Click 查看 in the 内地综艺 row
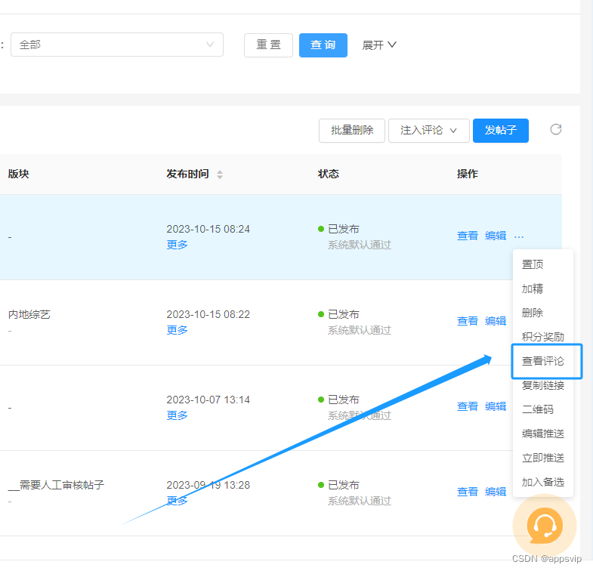 pyautogui.click(x=468, y=322)
